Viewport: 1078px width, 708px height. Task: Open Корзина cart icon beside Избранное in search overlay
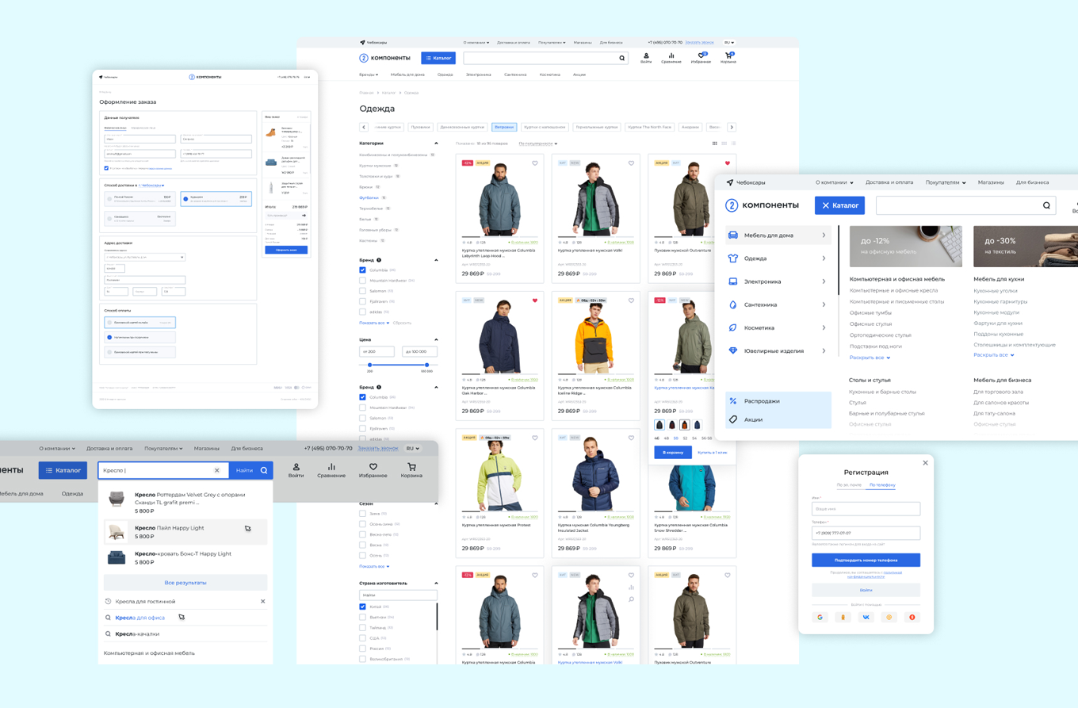(411, 467)
